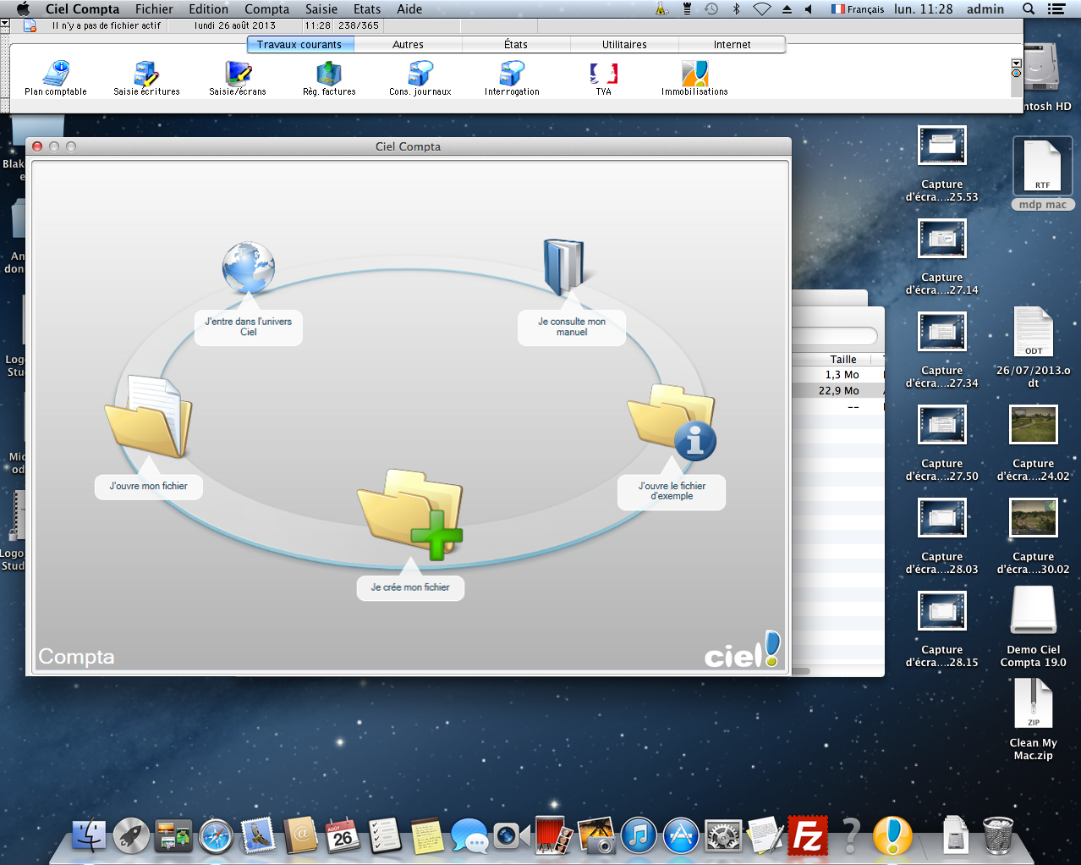Click the example file folder with info badge
1081x865 pixels.
pyautogui.click(x=672, y=421)
